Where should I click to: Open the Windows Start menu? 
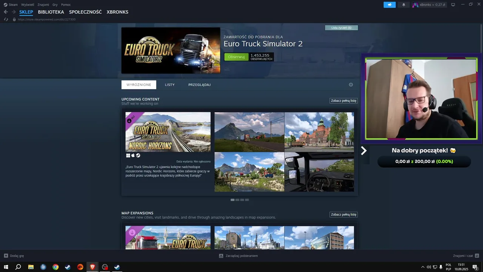click(x=6, y=267)
